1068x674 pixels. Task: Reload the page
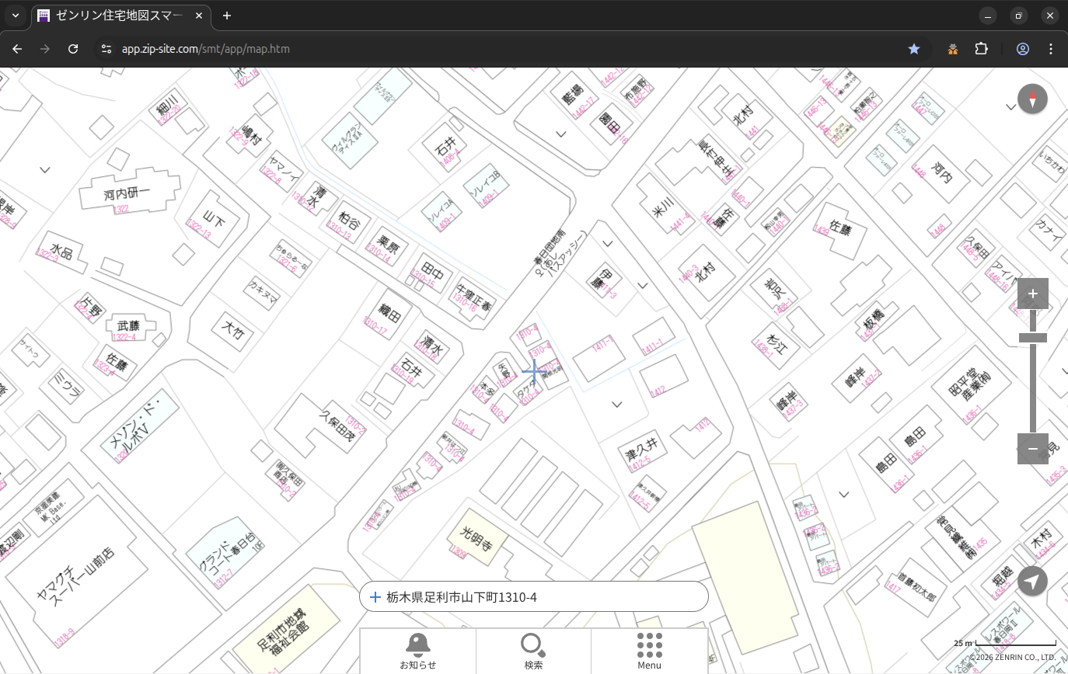pyautogui.click(x=73, y=49)
